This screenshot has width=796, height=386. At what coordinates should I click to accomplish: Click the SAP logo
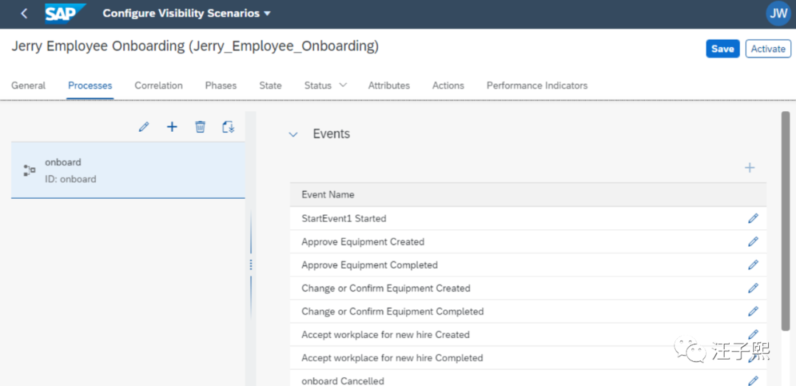pyautogui.click(x=64, y=13)
